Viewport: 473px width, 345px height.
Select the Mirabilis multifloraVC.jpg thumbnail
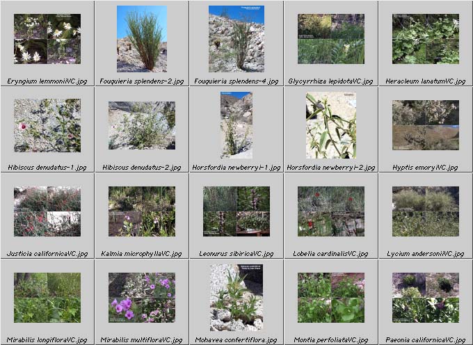point(142,298)
